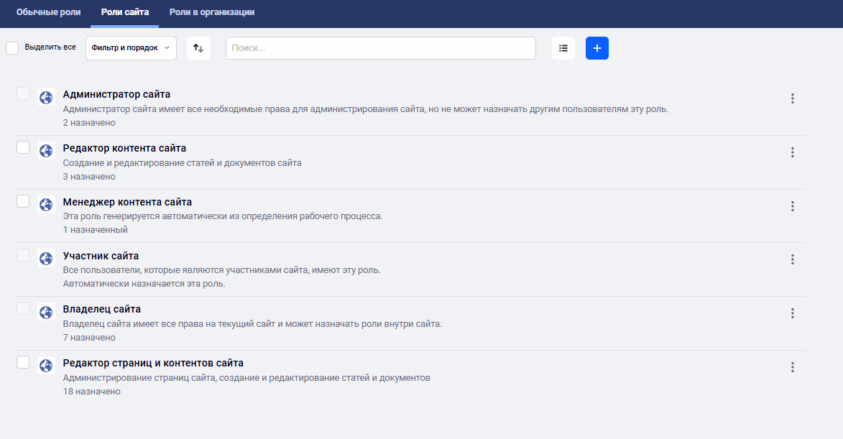Tick checkbox for Менеджер контента сайта

coord(22,201)
